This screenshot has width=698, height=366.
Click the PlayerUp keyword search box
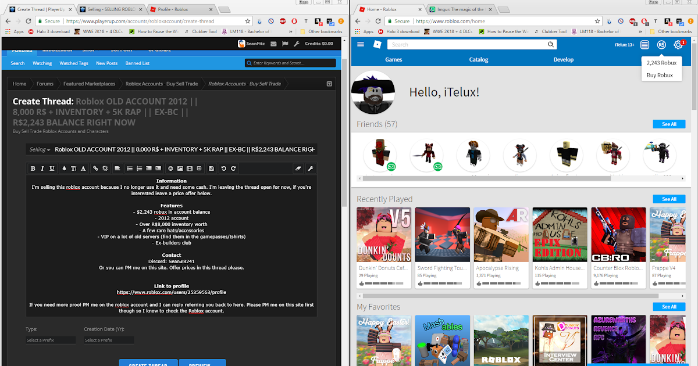tap(290, 63)
